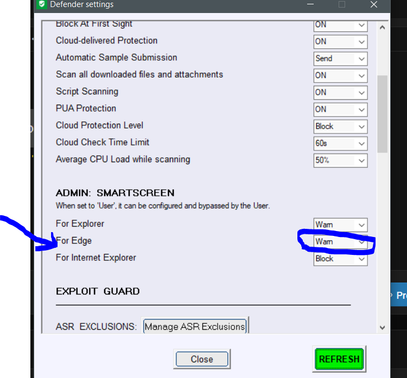Click the 'PUA Protection' label
Viewport: 407px width, 378px height.
click(x=86, y=108)
